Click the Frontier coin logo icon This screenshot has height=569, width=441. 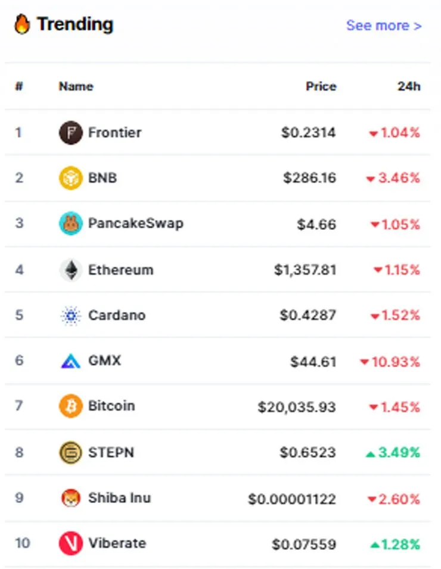[x=70, y=133]
